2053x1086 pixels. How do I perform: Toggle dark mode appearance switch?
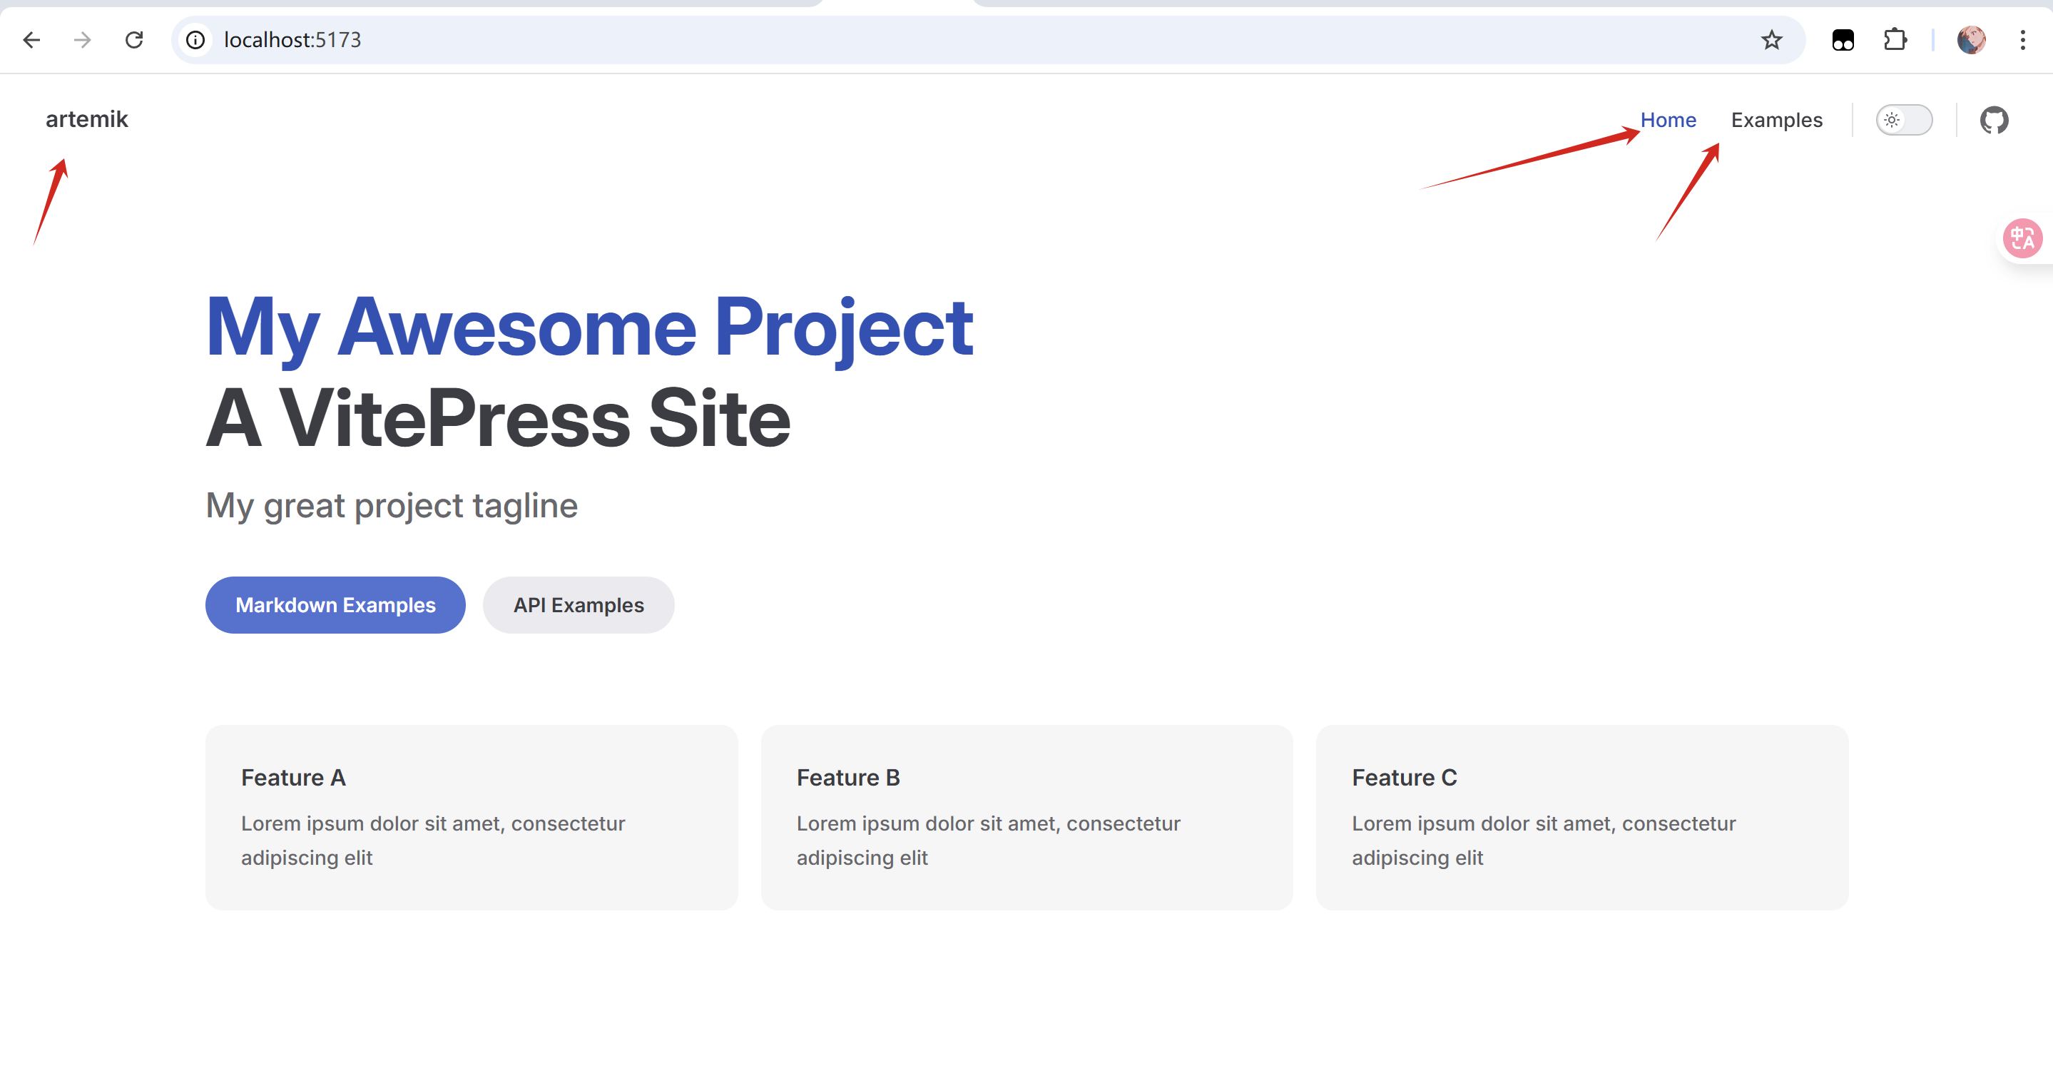click(x=1903, y=121)
